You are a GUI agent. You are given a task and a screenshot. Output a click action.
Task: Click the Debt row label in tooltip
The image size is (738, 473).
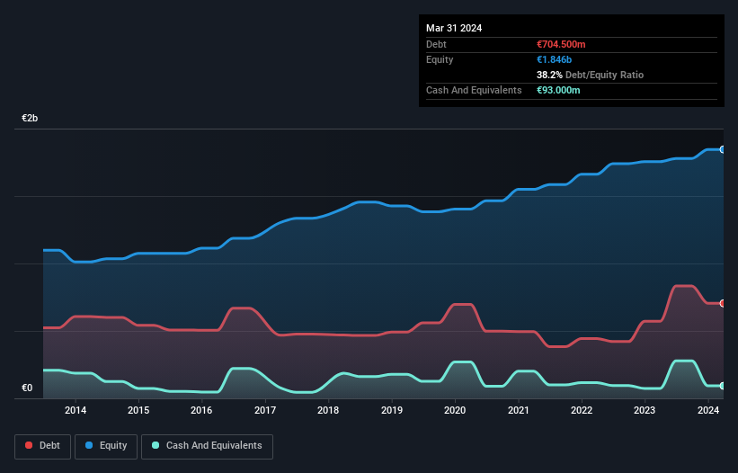pyautogui.click(x=436, y=44)
